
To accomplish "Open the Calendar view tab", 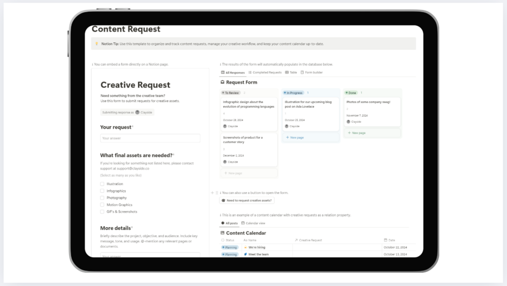I will click(x=253, y=223).
